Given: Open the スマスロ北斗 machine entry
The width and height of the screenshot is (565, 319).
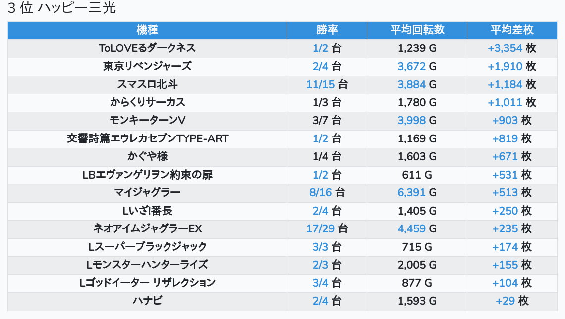Looking at the screenshot, I should pyautogui.click(x=147, y=85).
